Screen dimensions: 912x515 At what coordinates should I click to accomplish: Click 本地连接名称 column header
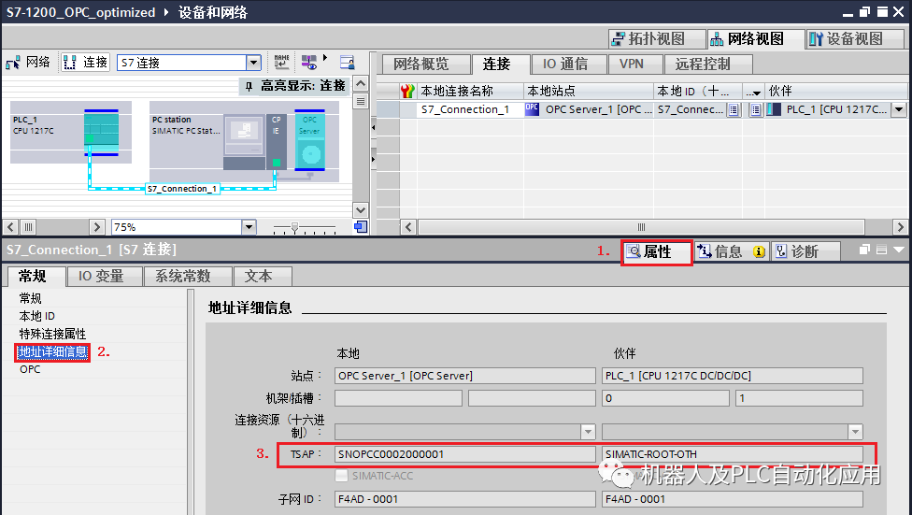pyautogui.click(x=470, y=92)
